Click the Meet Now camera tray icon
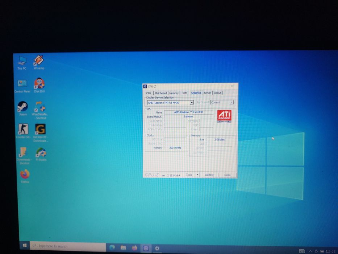Image resolution: width=338 pixels, height=254 pixels. coord(316,251)
